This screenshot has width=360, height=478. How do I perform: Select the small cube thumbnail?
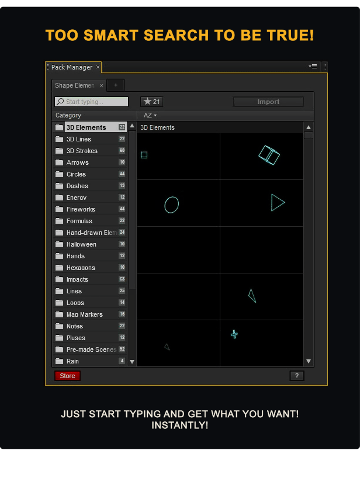(178, 157)
